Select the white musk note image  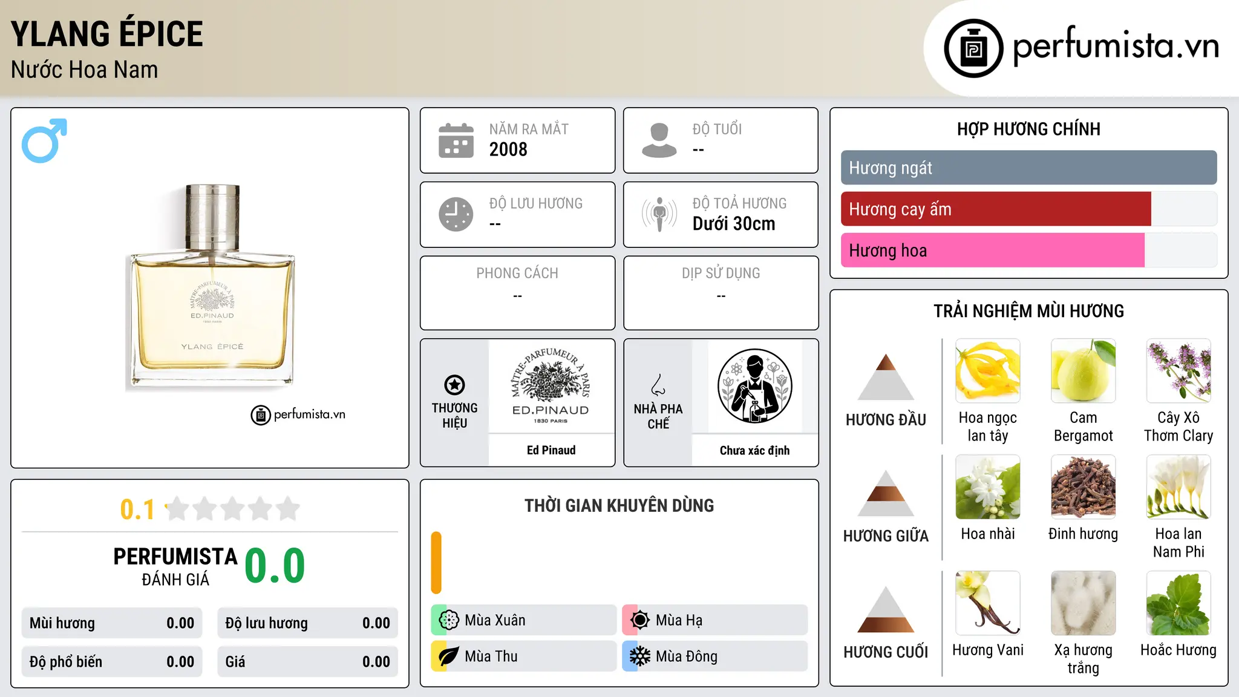coord(1083,603)
